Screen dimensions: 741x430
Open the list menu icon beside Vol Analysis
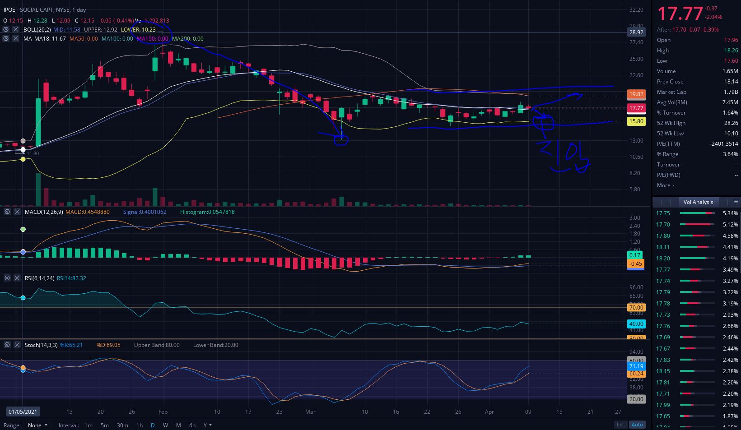736,202
